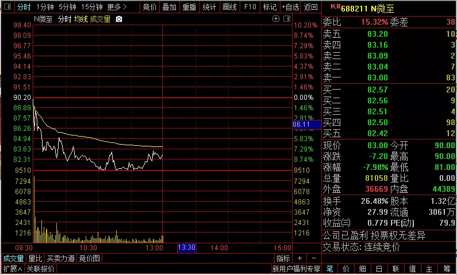Viewport: 457px width, 275px height.
Task: Click the plus button next to 指标
Action: coord(299,258)
